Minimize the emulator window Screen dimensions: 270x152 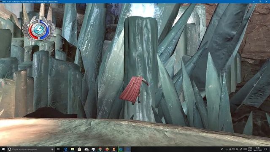pyautogui.click(x=254, y=2)
